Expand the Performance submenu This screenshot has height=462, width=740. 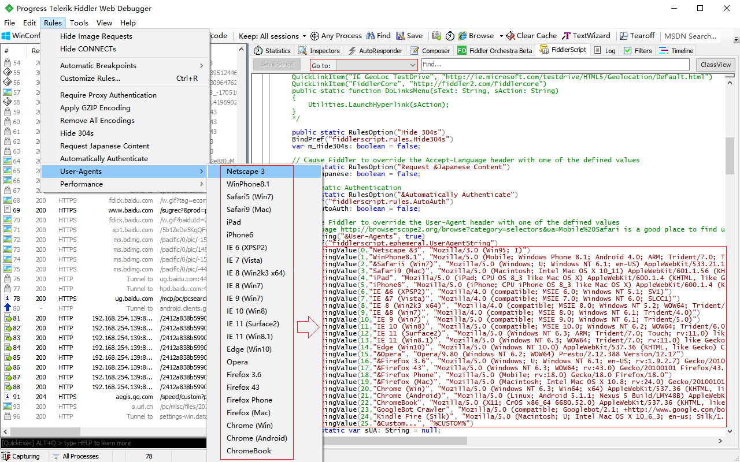[x=124, y=184]
